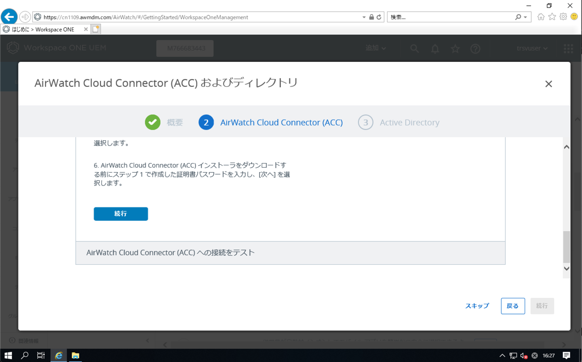Click the disabled 続行 button in footer

542,306
